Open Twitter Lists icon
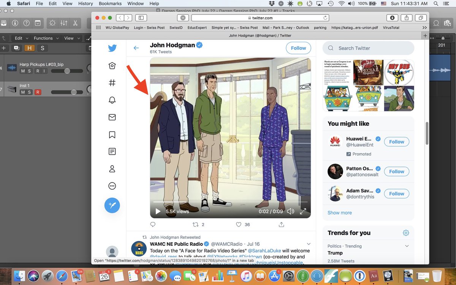This screenshot has width=456, height=285. pyautogui.click(x=112, y=152)
